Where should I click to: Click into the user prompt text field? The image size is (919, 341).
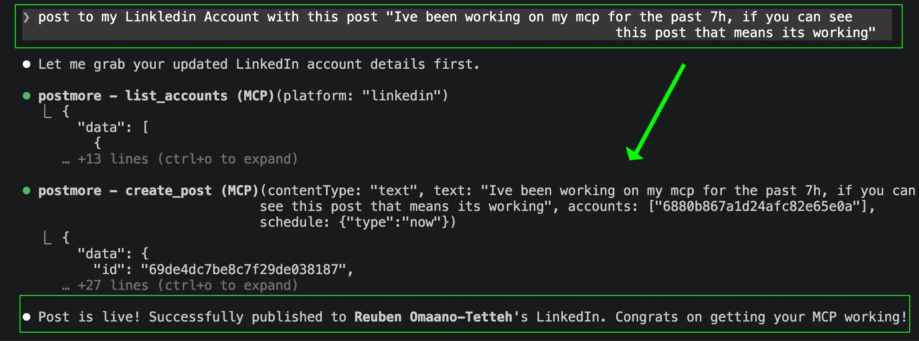[456, 25]
